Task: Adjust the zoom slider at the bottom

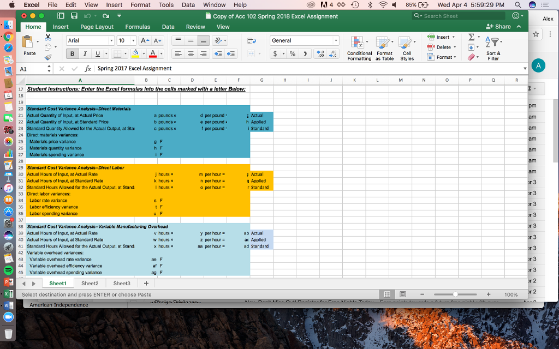Action: click(x=455, y=294)
